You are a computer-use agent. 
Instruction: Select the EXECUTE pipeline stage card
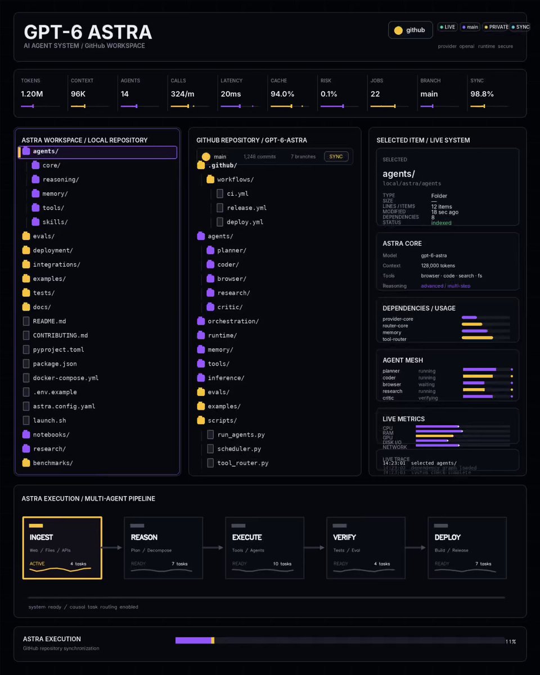[x=265, y=548]
